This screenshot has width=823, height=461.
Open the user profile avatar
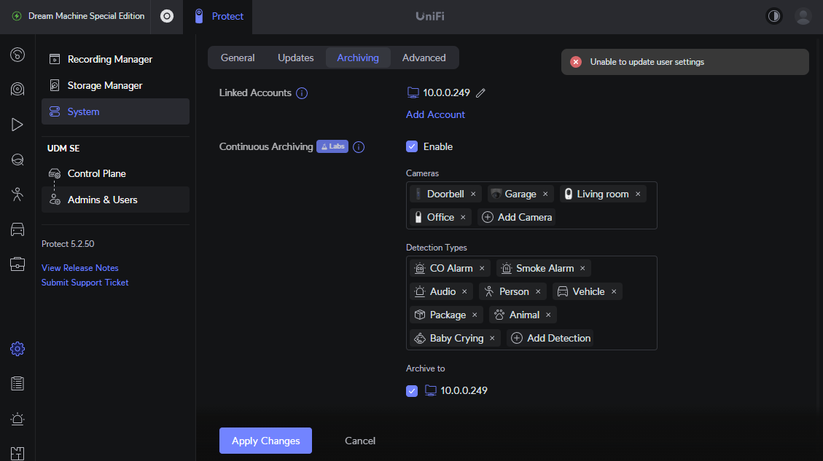[803, 16]
